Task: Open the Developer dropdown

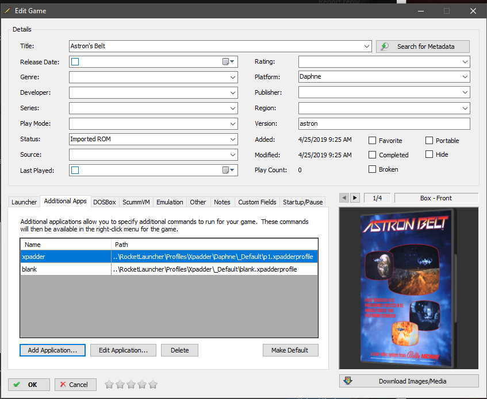Action: [x=233, y=92]
